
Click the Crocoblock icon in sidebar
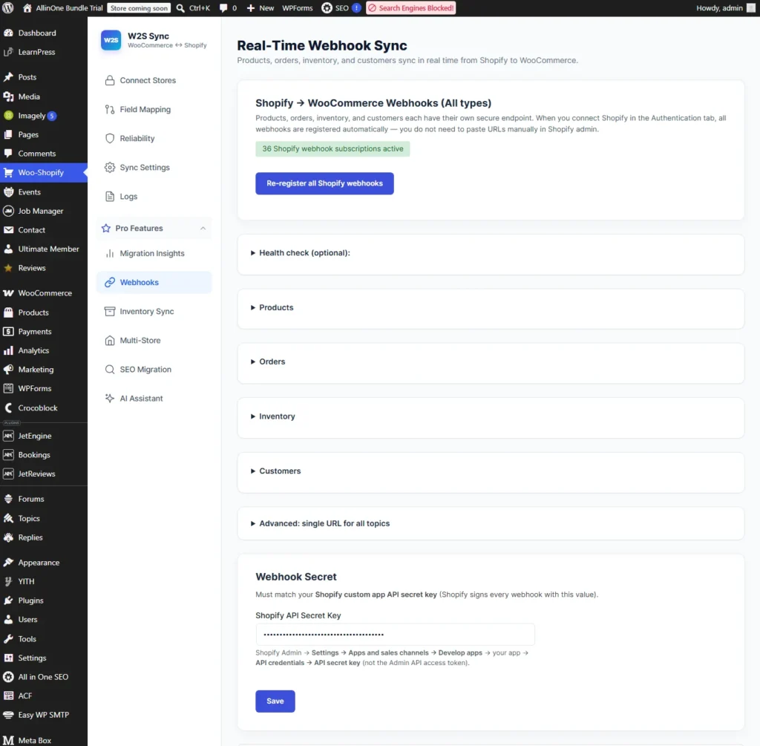[8, 408]
